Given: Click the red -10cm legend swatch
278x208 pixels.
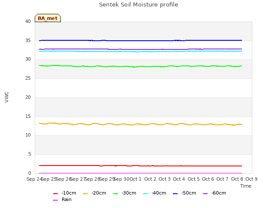Looking at the screenshot, I should coord(55,194).
